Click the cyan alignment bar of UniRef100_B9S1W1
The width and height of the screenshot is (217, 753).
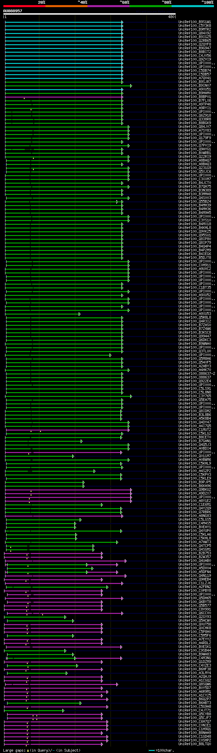tap(64, 22)
